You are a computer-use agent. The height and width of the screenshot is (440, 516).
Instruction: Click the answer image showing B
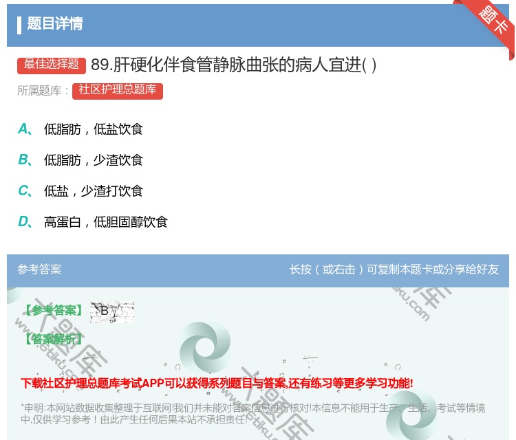pyautogui.click(x=112, y=311)
